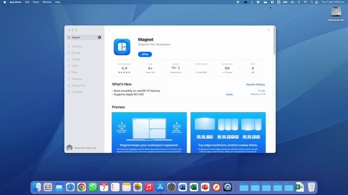Viewport: 348px width, 195px height.
Task: Open QuickTime Player from the Dock
Action: click(x=227, y=187)
